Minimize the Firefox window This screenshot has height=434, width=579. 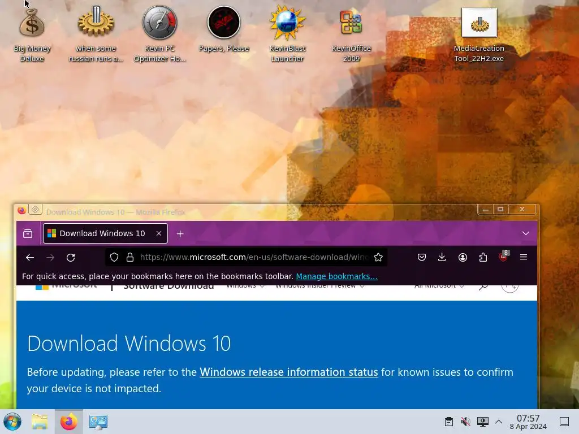[x=486, y=210]
